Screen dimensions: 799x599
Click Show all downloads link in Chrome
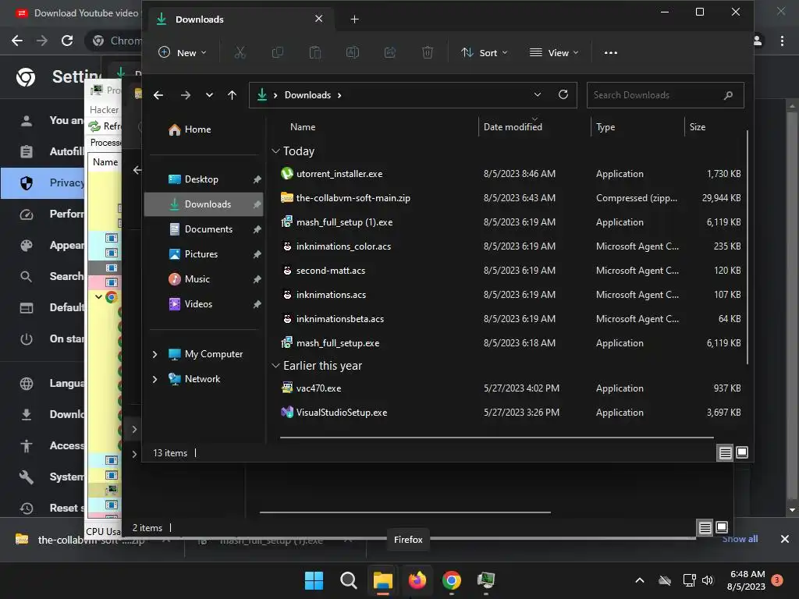click(740, 539)
